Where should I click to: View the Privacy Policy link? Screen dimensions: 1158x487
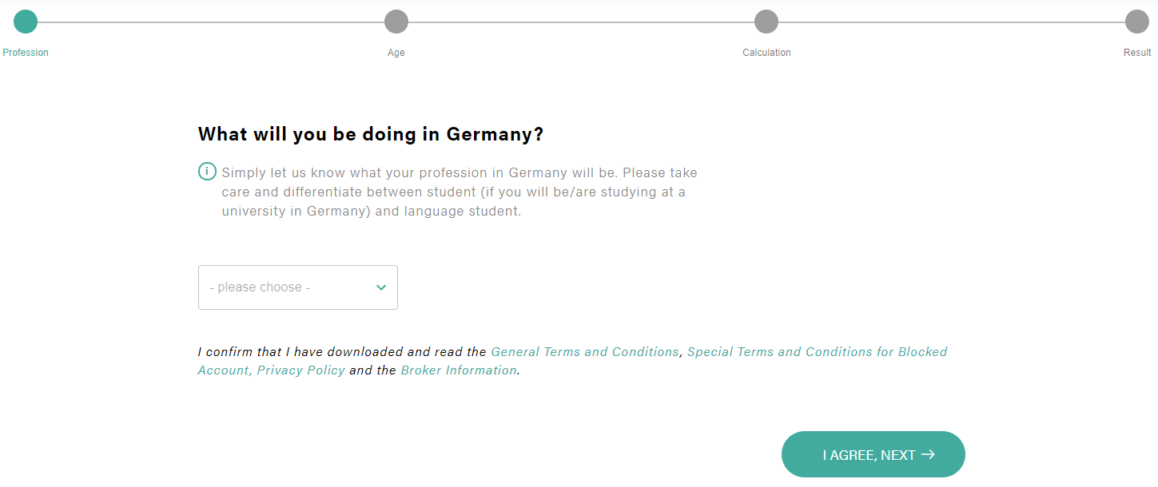point(301,370)
